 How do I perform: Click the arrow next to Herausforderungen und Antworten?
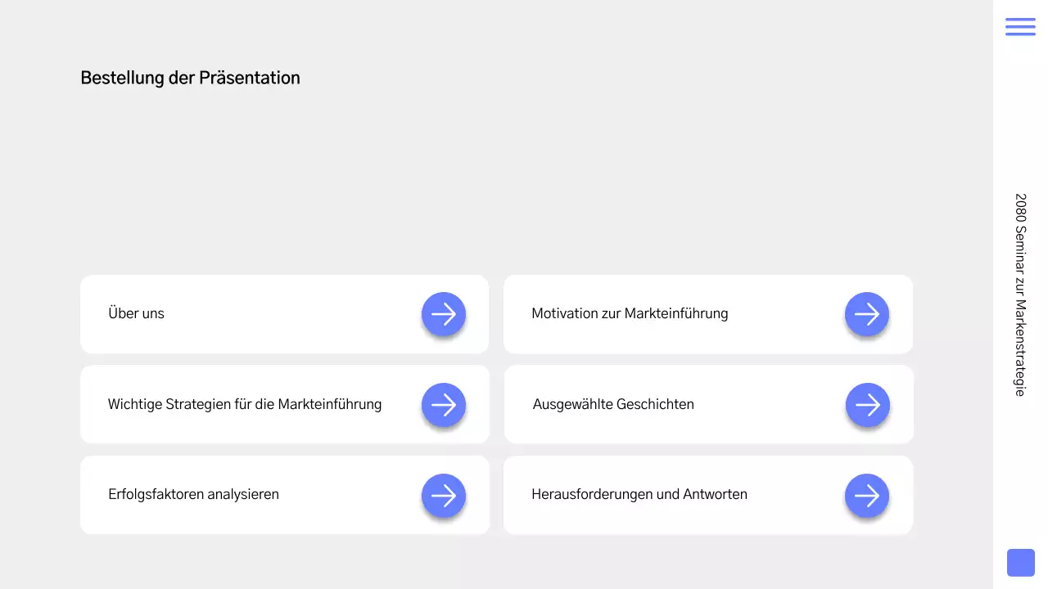click(866, 495)
